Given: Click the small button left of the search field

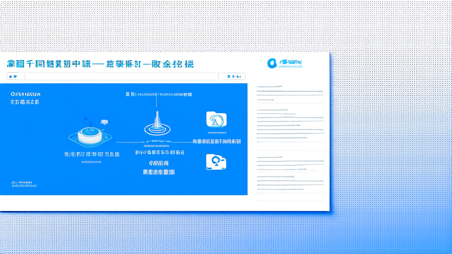Looking at the screenshot, I should [x=15, y=76].
